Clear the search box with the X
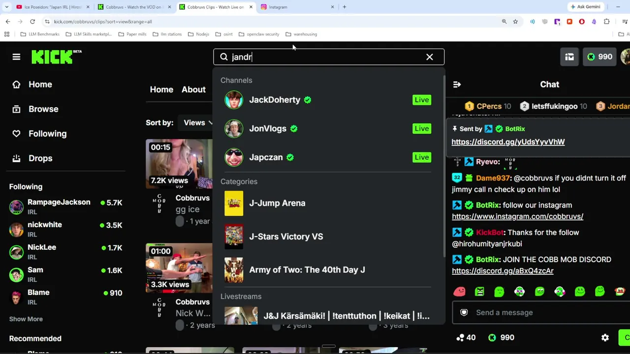Viewport: 630px width, 354px height. (x=430, y=57)
